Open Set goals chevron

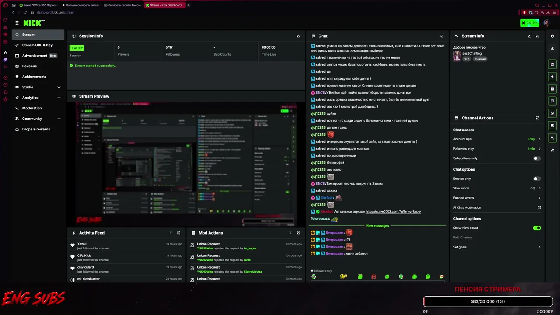click(x=539, y=247)
